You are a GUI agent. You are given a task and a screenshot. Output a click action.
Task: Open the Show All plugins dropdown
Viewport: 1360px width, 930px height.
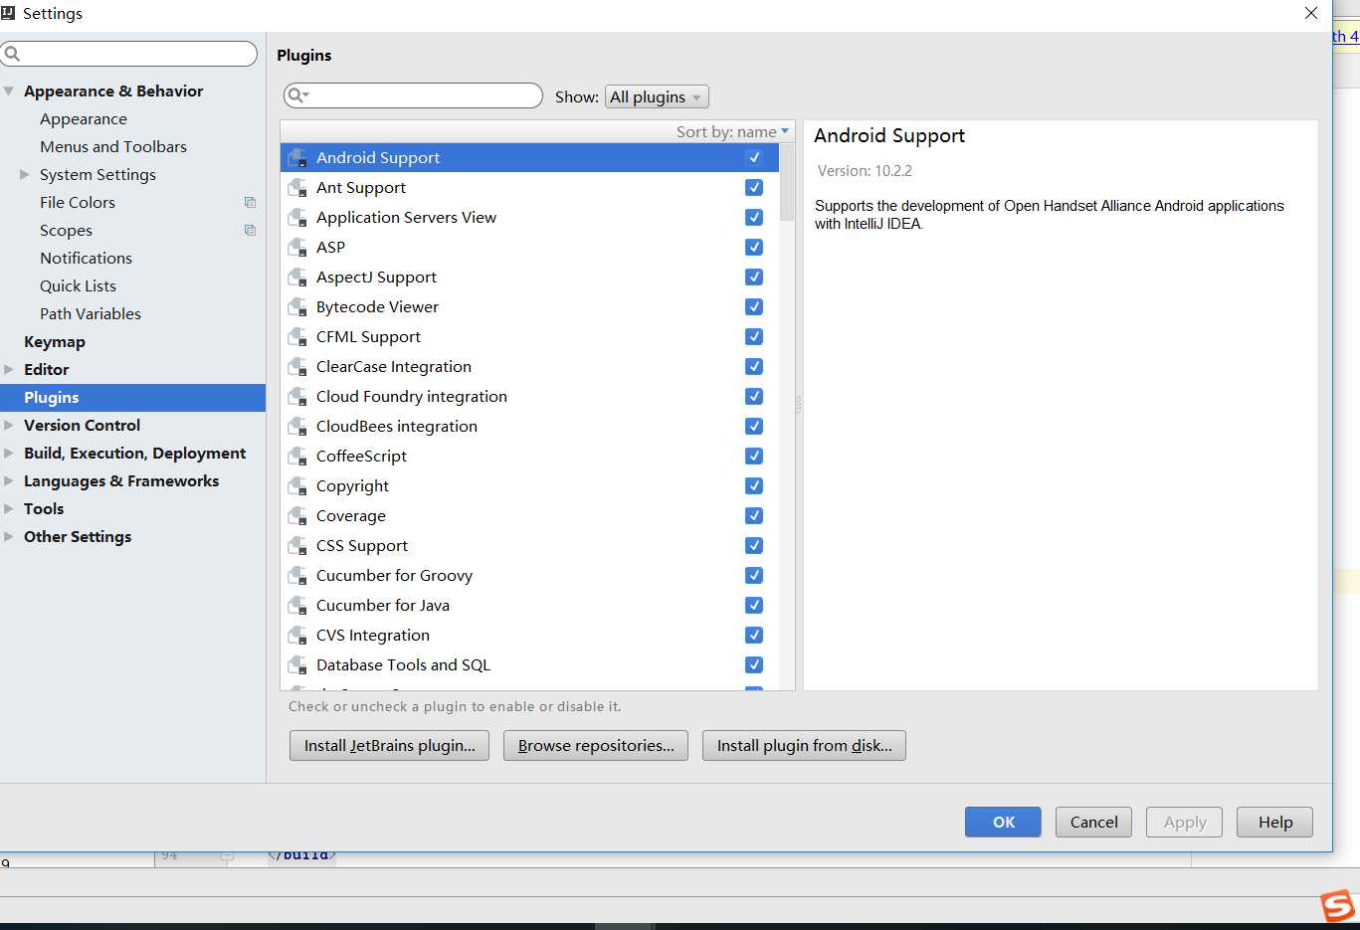[657, 96]
